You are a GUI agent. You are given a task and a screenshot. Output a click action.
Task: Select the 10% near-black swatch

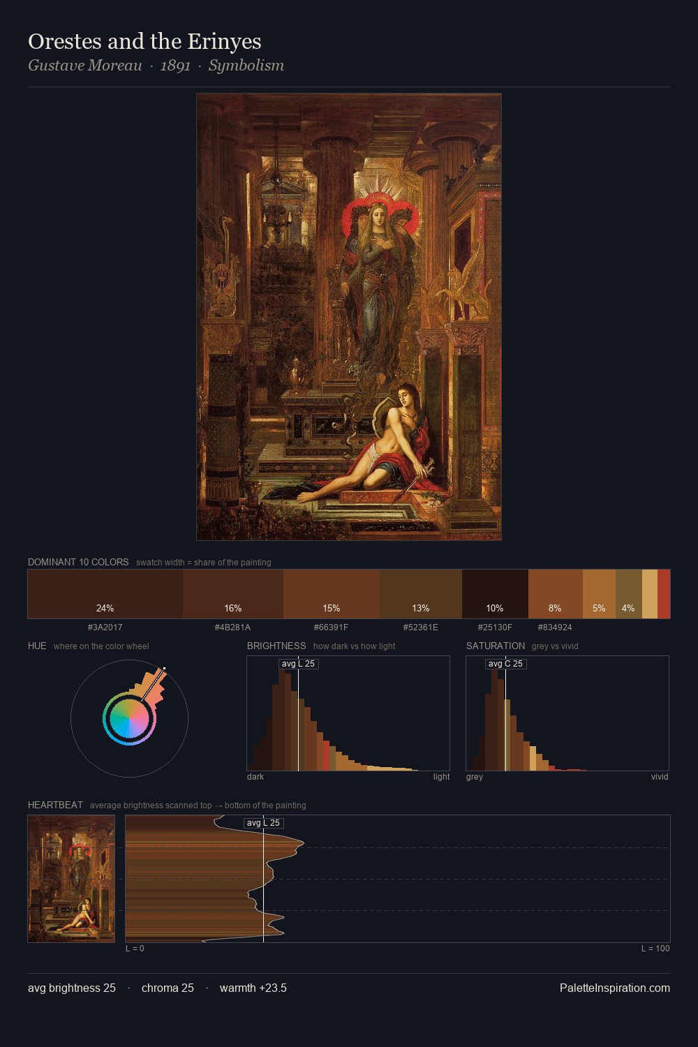(x=495, y=594)
